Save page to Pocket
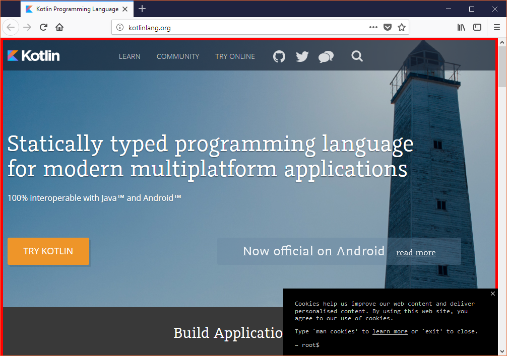This screenshot has height=356, width=507. point(388,28)
